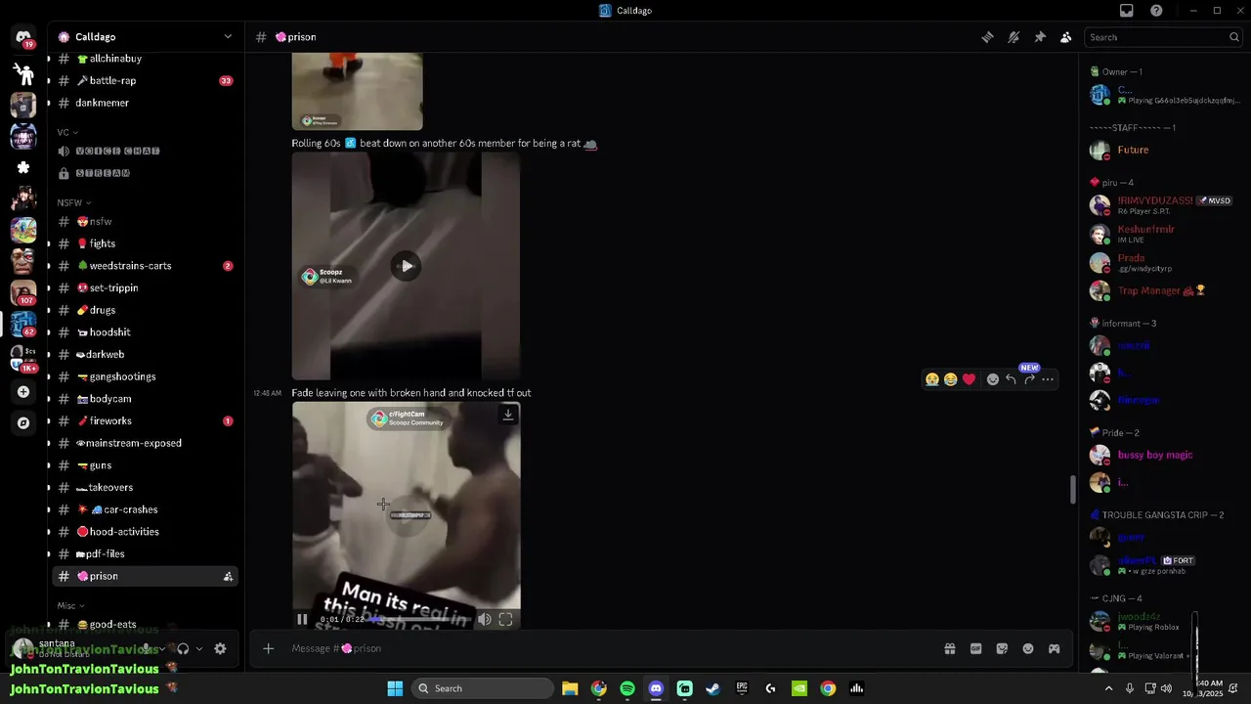Viewport: 1251px width, 704px height.
Task: Toggle headphones deafen in user panel
Action: coord(183,648)
